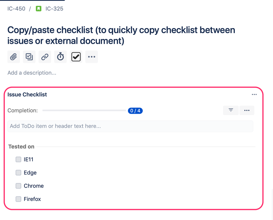Image resolution: width=273 pixels, height=220 pixels.
Task: Click the green IC-325 bookmark icon
Action: 39,8
